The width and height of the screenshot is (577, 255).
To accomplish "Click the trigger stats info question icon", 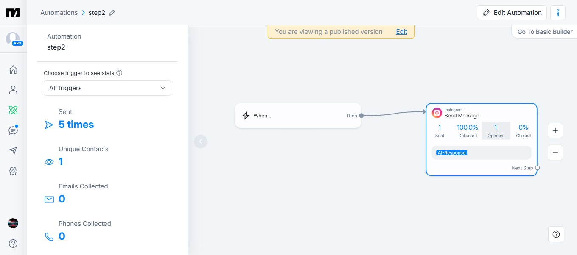I will [119, 73].
